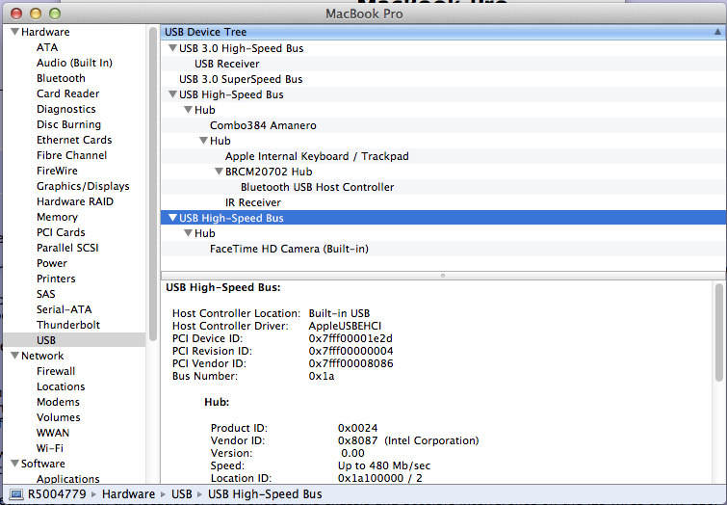This screenshot has width=727, height=505.
Task: Select Printers in sidebar
Action: point(56,279)
